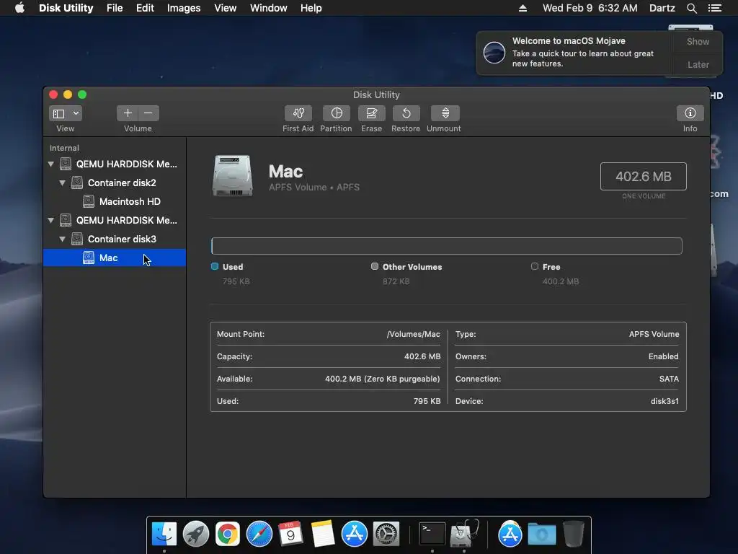
Task: Click Show on Mojave notification
Action: [698, 41]
